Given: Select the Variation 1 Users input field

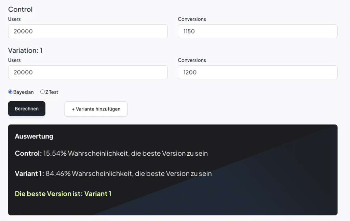Looking at the screenshot, I should pyautogui.click(x=88, y=72).
